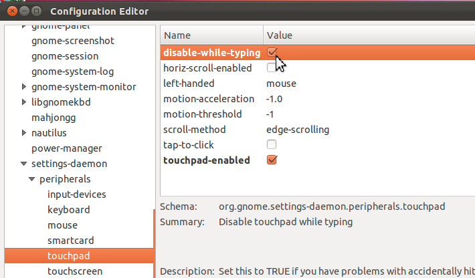Uncheck the touchpad-enabled checkbox

tap(272, 160)
